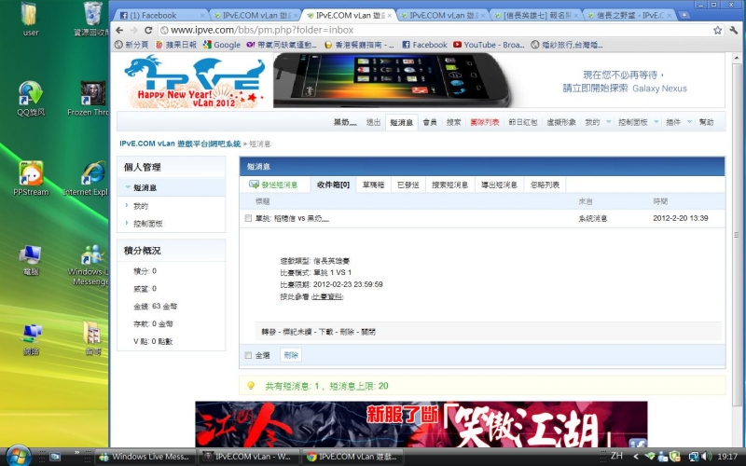The width and height of the screenshot is (746, 466).
Task: Click the volume speaker tray icon
Action: [706, 457]
